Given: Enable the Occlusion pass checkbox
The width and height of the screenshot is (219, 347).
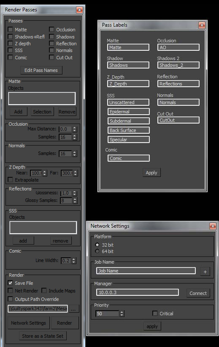Looking at the screenshot, I should 51,30.
